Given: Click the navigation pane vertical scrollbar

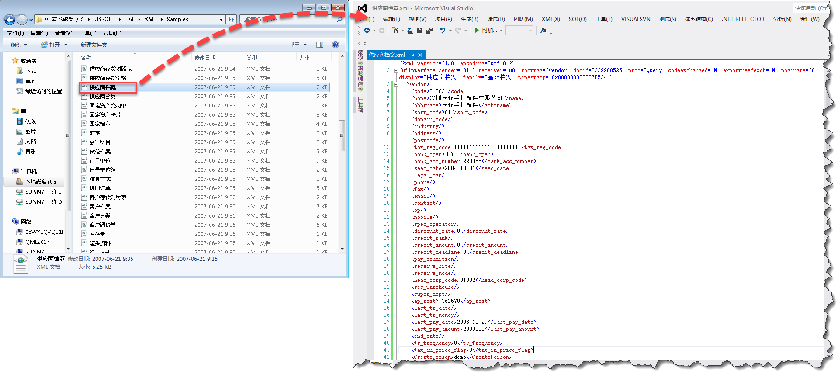Looking at the screenshot, I should tap(68, 135).
